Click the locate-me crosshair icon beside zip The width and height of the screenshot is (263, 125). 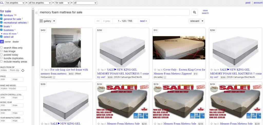(23, 70)
